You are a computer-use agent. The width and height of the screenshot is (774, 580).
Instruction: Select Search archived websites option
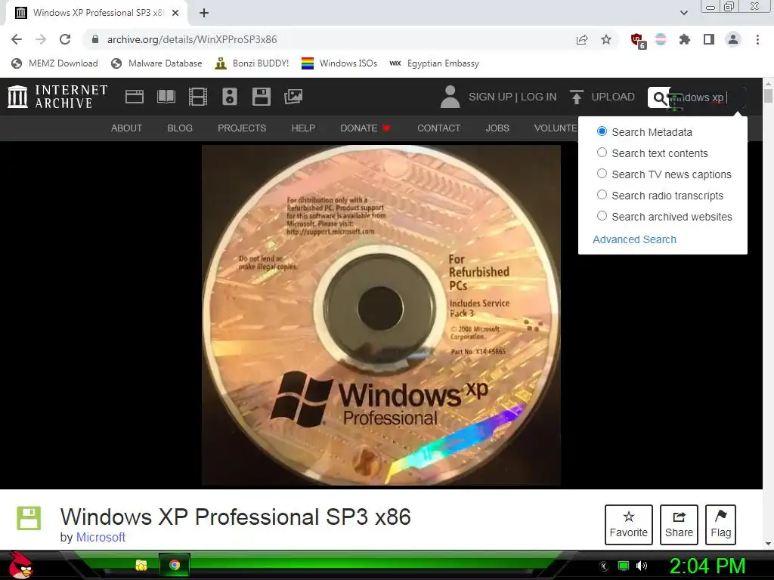point(602,216)
